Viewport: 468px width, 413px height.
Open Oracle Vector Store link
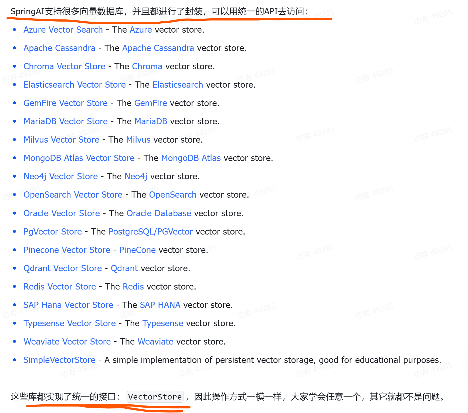62,213
